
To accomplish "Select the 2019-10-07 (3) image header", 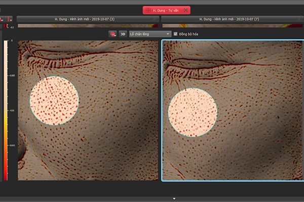I will click(x=88, y=19).
